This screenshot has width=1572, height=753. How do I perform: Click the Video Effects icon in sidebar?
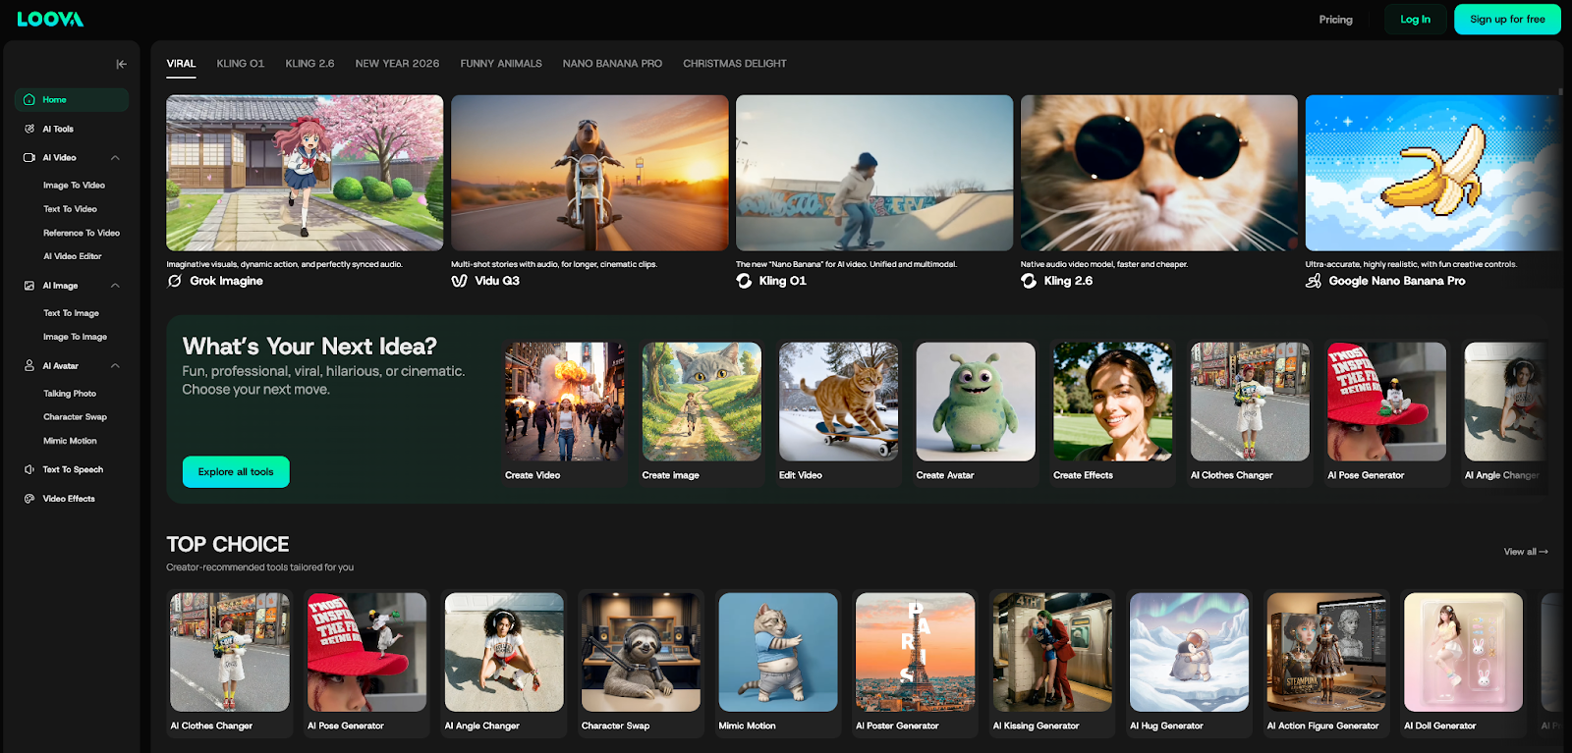[29, 499]
